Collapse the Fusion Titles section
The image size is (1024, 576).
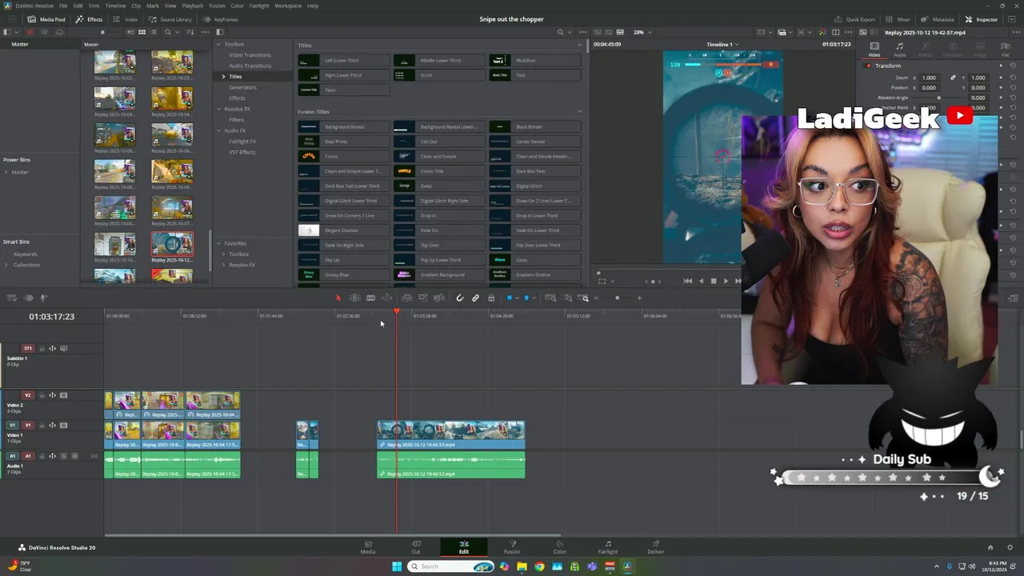579,111
